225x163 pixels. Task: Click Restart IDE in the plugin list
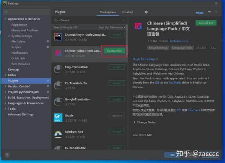(x=114, y=51)
